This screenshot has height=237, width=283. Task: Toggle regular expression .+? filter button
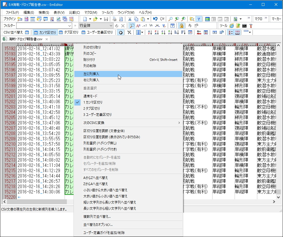tap(145, 26)
